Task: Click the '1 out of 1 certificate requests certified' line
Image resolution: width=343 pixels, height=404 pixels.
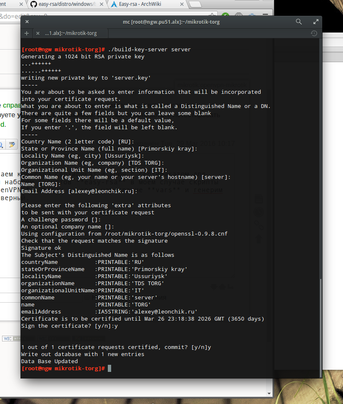Action: coord(116,347)
